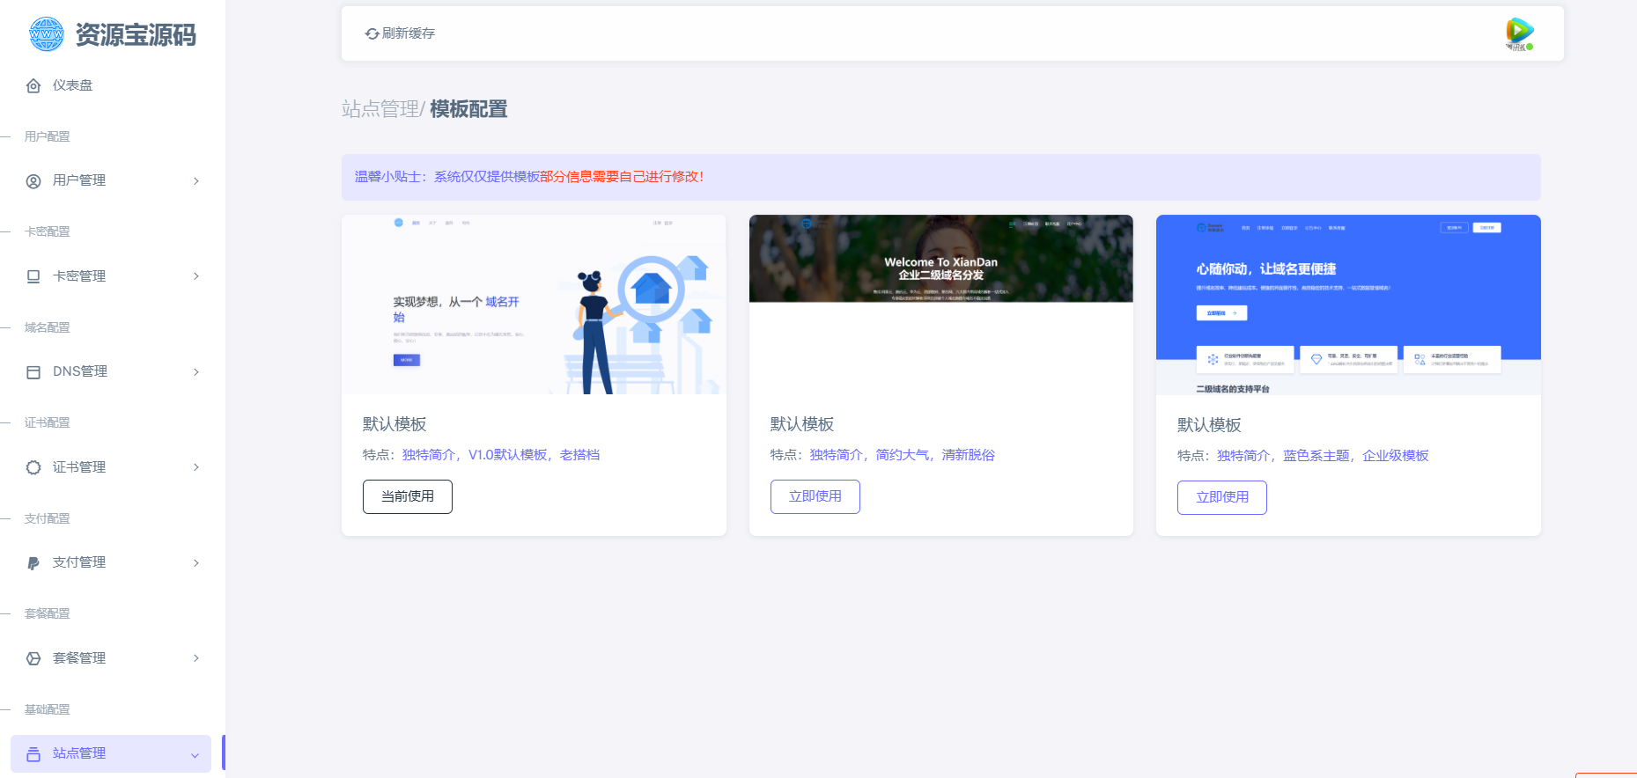Expand the 用户管理 chevron
The height and width of the screenshot is (778, 1637).
point(196,181)
